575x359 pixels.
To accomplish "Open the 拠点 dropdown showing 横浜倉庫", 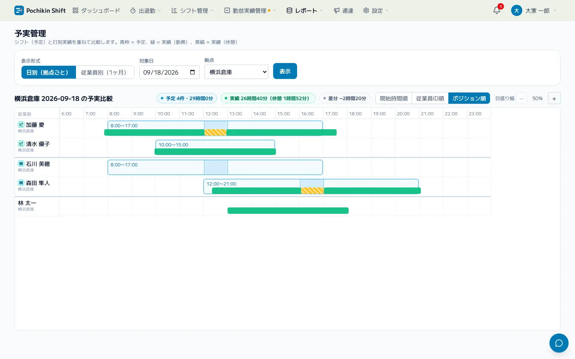I will [x=236, y=72].
